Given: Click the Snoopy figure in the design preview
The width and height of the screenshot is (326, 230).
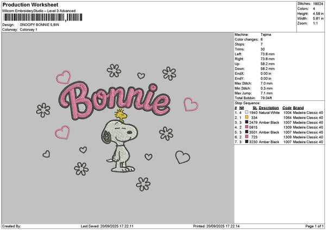Looking at the screenshot, I should (120, 146).
